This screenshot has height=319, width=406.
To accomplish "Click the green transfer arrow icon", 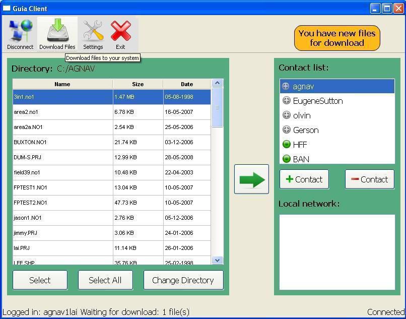I will [251, 179].
